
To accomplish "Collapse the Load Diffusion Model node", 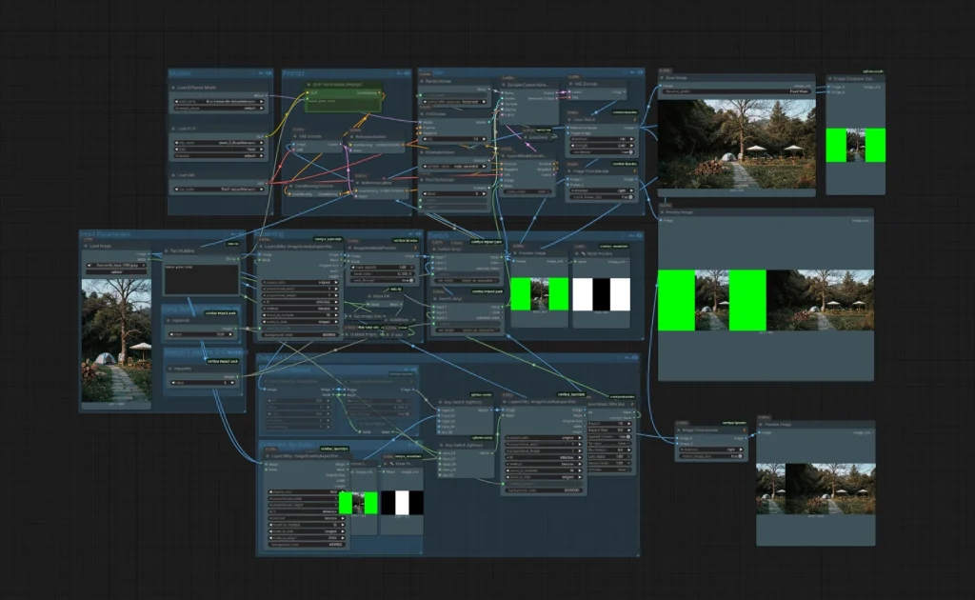I will [x=173, y=87].
